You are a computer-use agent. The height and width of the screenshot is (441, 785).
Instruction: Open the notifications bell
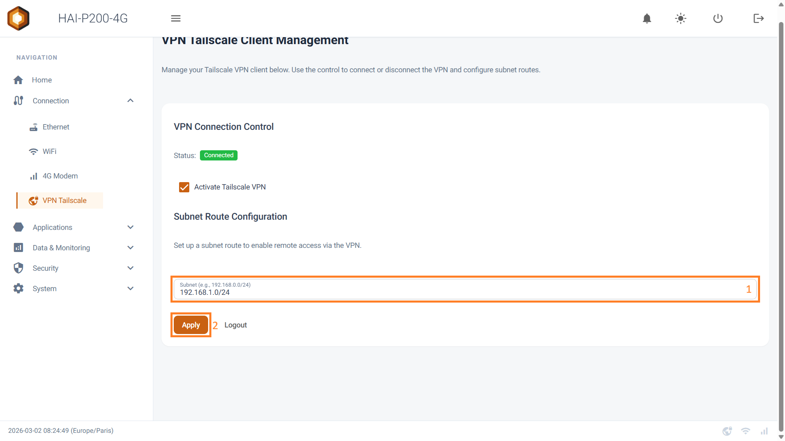647,18
